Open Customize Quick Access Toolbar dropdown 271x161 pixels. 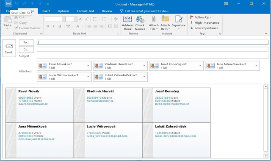[x=48, y=4]
